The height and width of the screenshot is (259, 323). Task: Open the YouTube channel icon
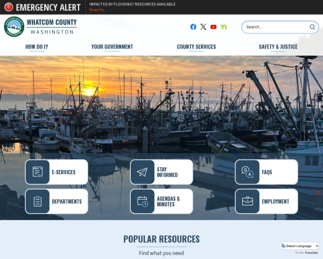pos(213,27)
